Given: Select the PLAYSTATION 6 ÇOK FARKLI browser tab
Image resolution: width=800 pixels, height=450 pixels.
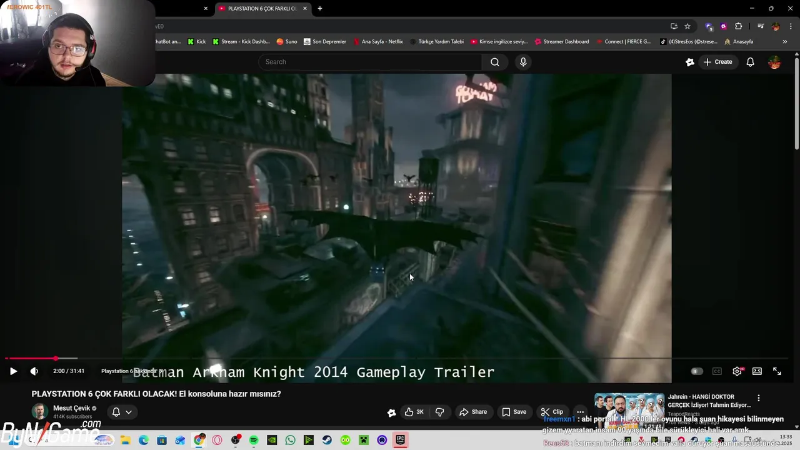Looking at the screenshot, I should click(262, 9).
